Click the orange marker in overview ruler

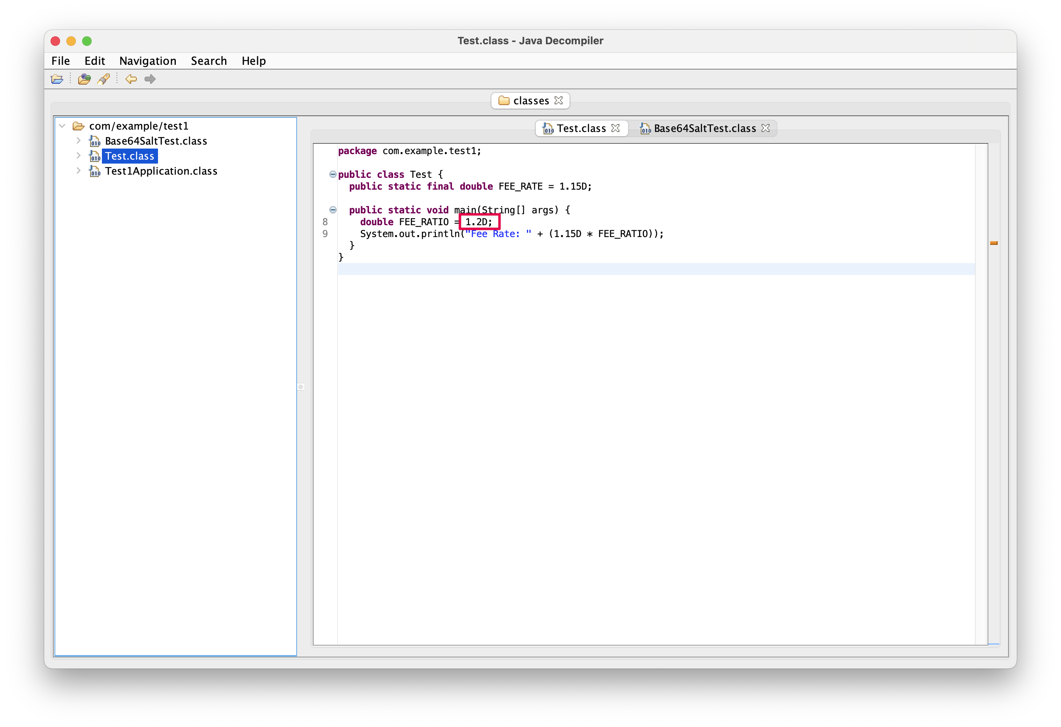coord(993,243)
